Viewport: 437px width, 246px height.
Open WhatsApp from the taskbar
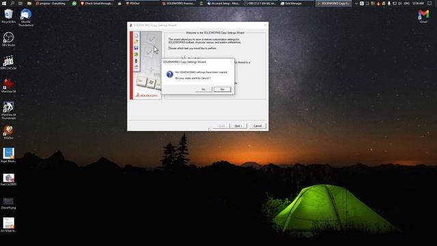(74, 3)
